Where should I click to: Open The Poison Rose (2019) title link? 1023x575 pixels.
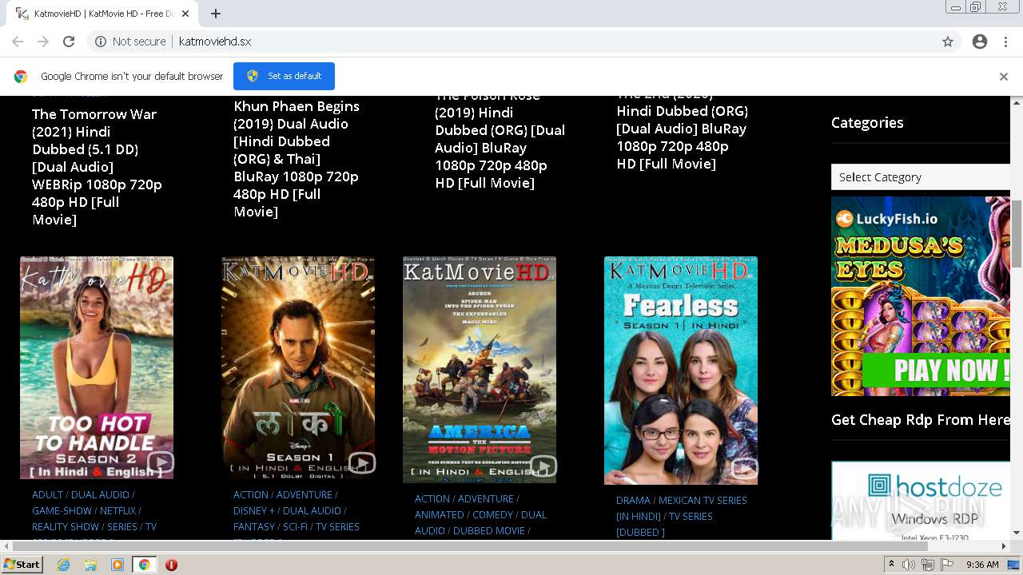point(500,141)
